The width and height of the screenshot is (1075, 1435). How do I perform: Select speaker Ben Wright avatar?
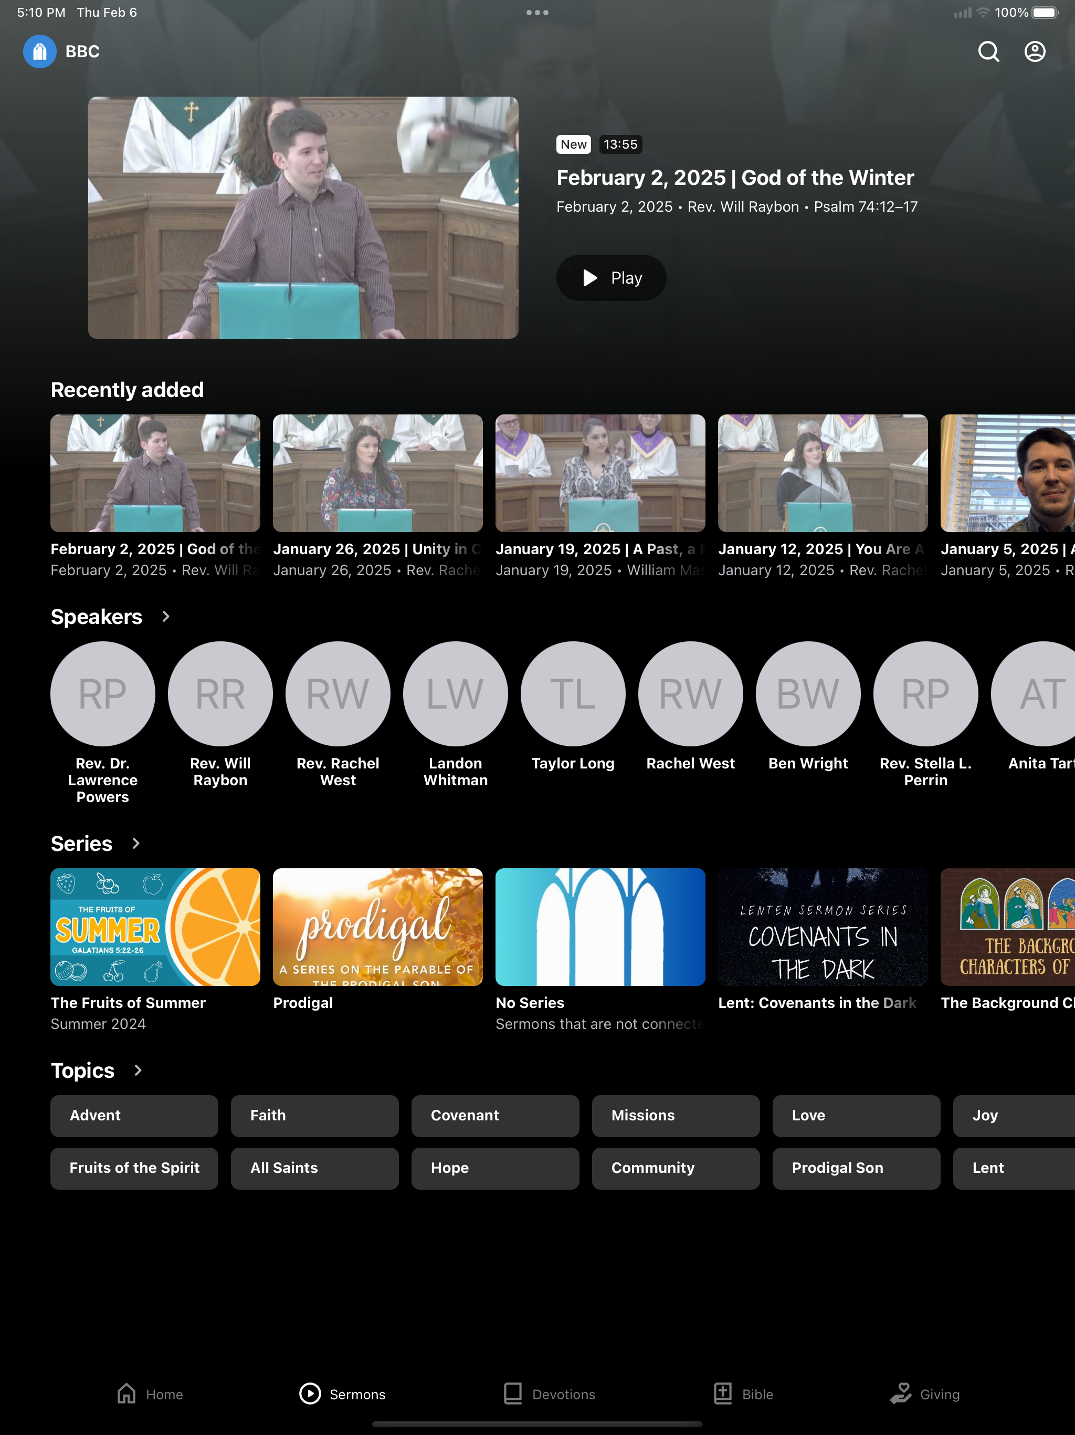pyautogui.click(x=808, y=693)
